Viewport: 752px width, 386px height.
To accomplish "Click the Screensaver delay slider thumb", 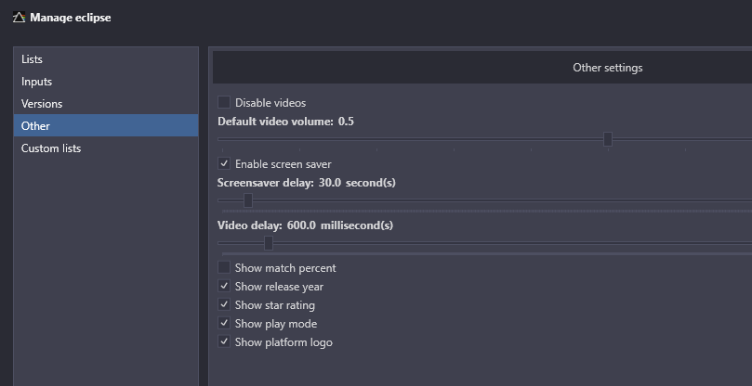I will pyautogui.click(x=248, y=200).
